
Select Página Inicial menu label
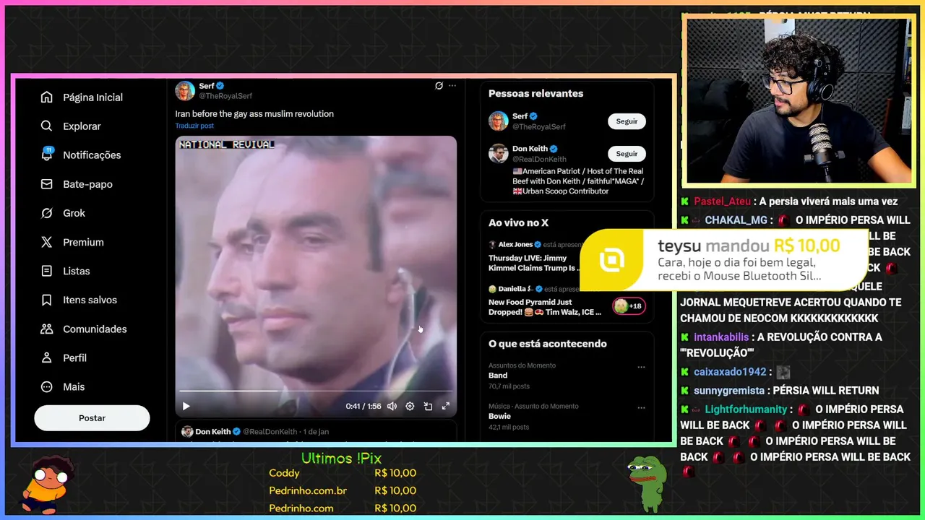coord(92,97)
